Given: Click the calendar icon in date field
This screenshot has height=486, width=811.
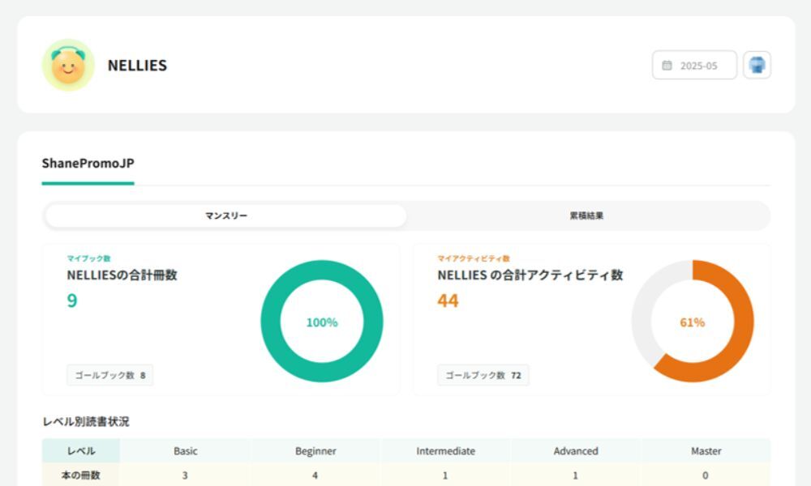Looking at the screenshot, I should click(667, 66).
